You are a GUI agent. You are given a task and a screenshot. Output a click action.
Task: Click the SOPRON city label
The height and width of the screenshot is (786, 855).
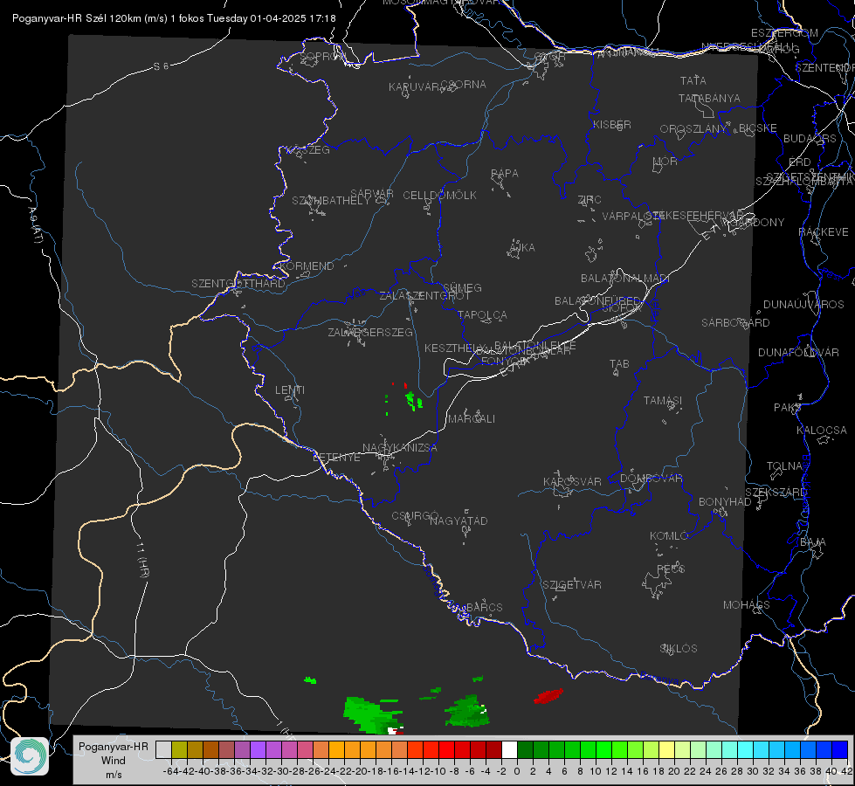pos(322,56)
